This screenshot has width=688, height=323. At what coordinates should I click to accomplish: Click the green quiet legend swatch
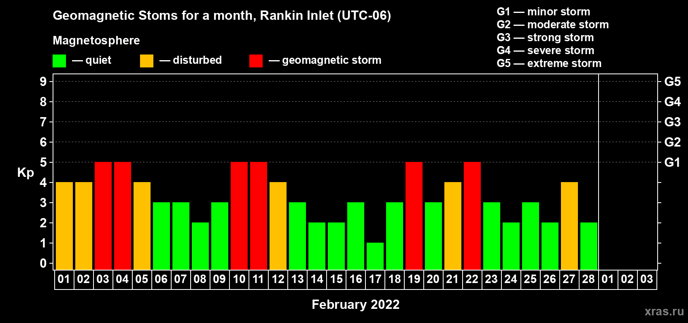click(x=59, y=61)
